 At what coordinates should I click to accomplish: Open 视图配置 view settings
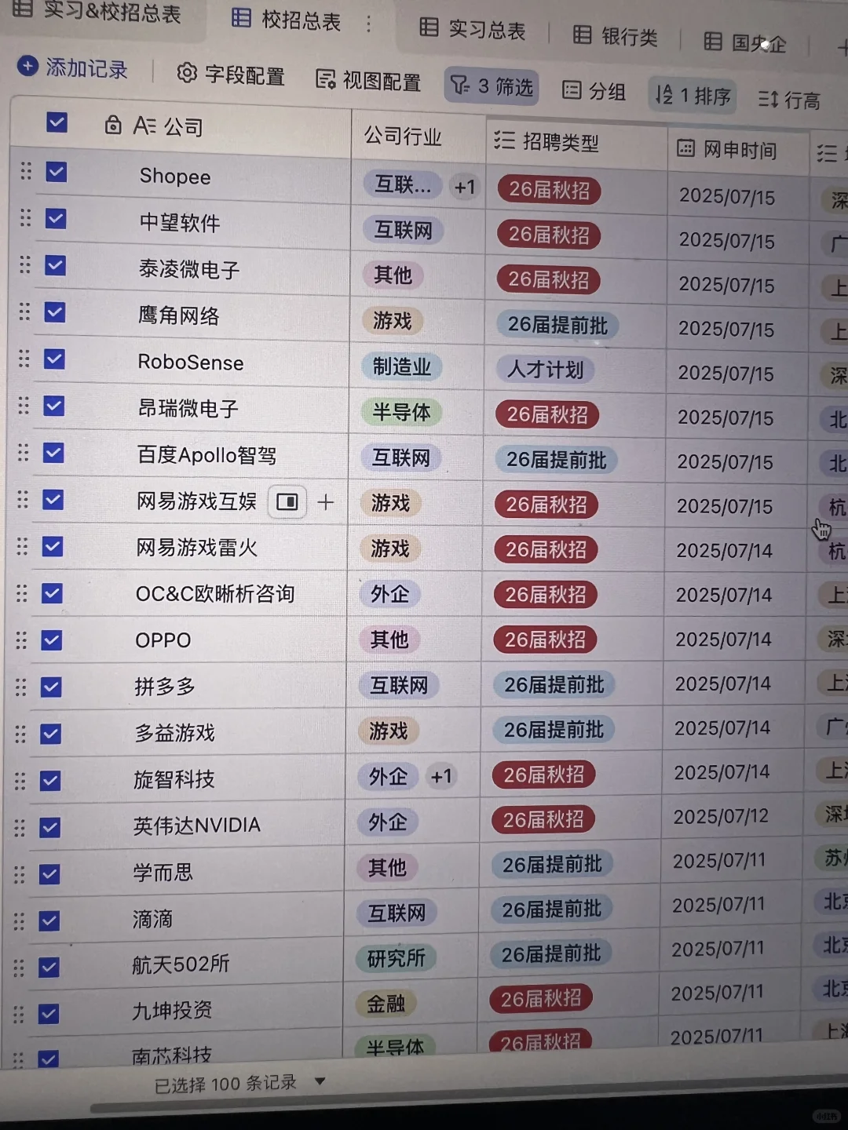pyautogui.click(x=367, y=80)
